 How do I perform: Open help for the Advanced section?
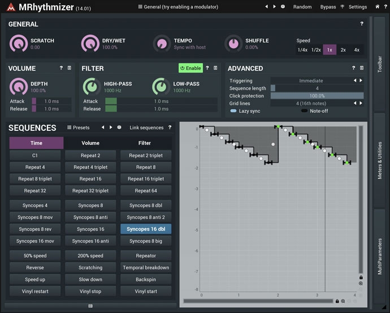click(353, 68)
